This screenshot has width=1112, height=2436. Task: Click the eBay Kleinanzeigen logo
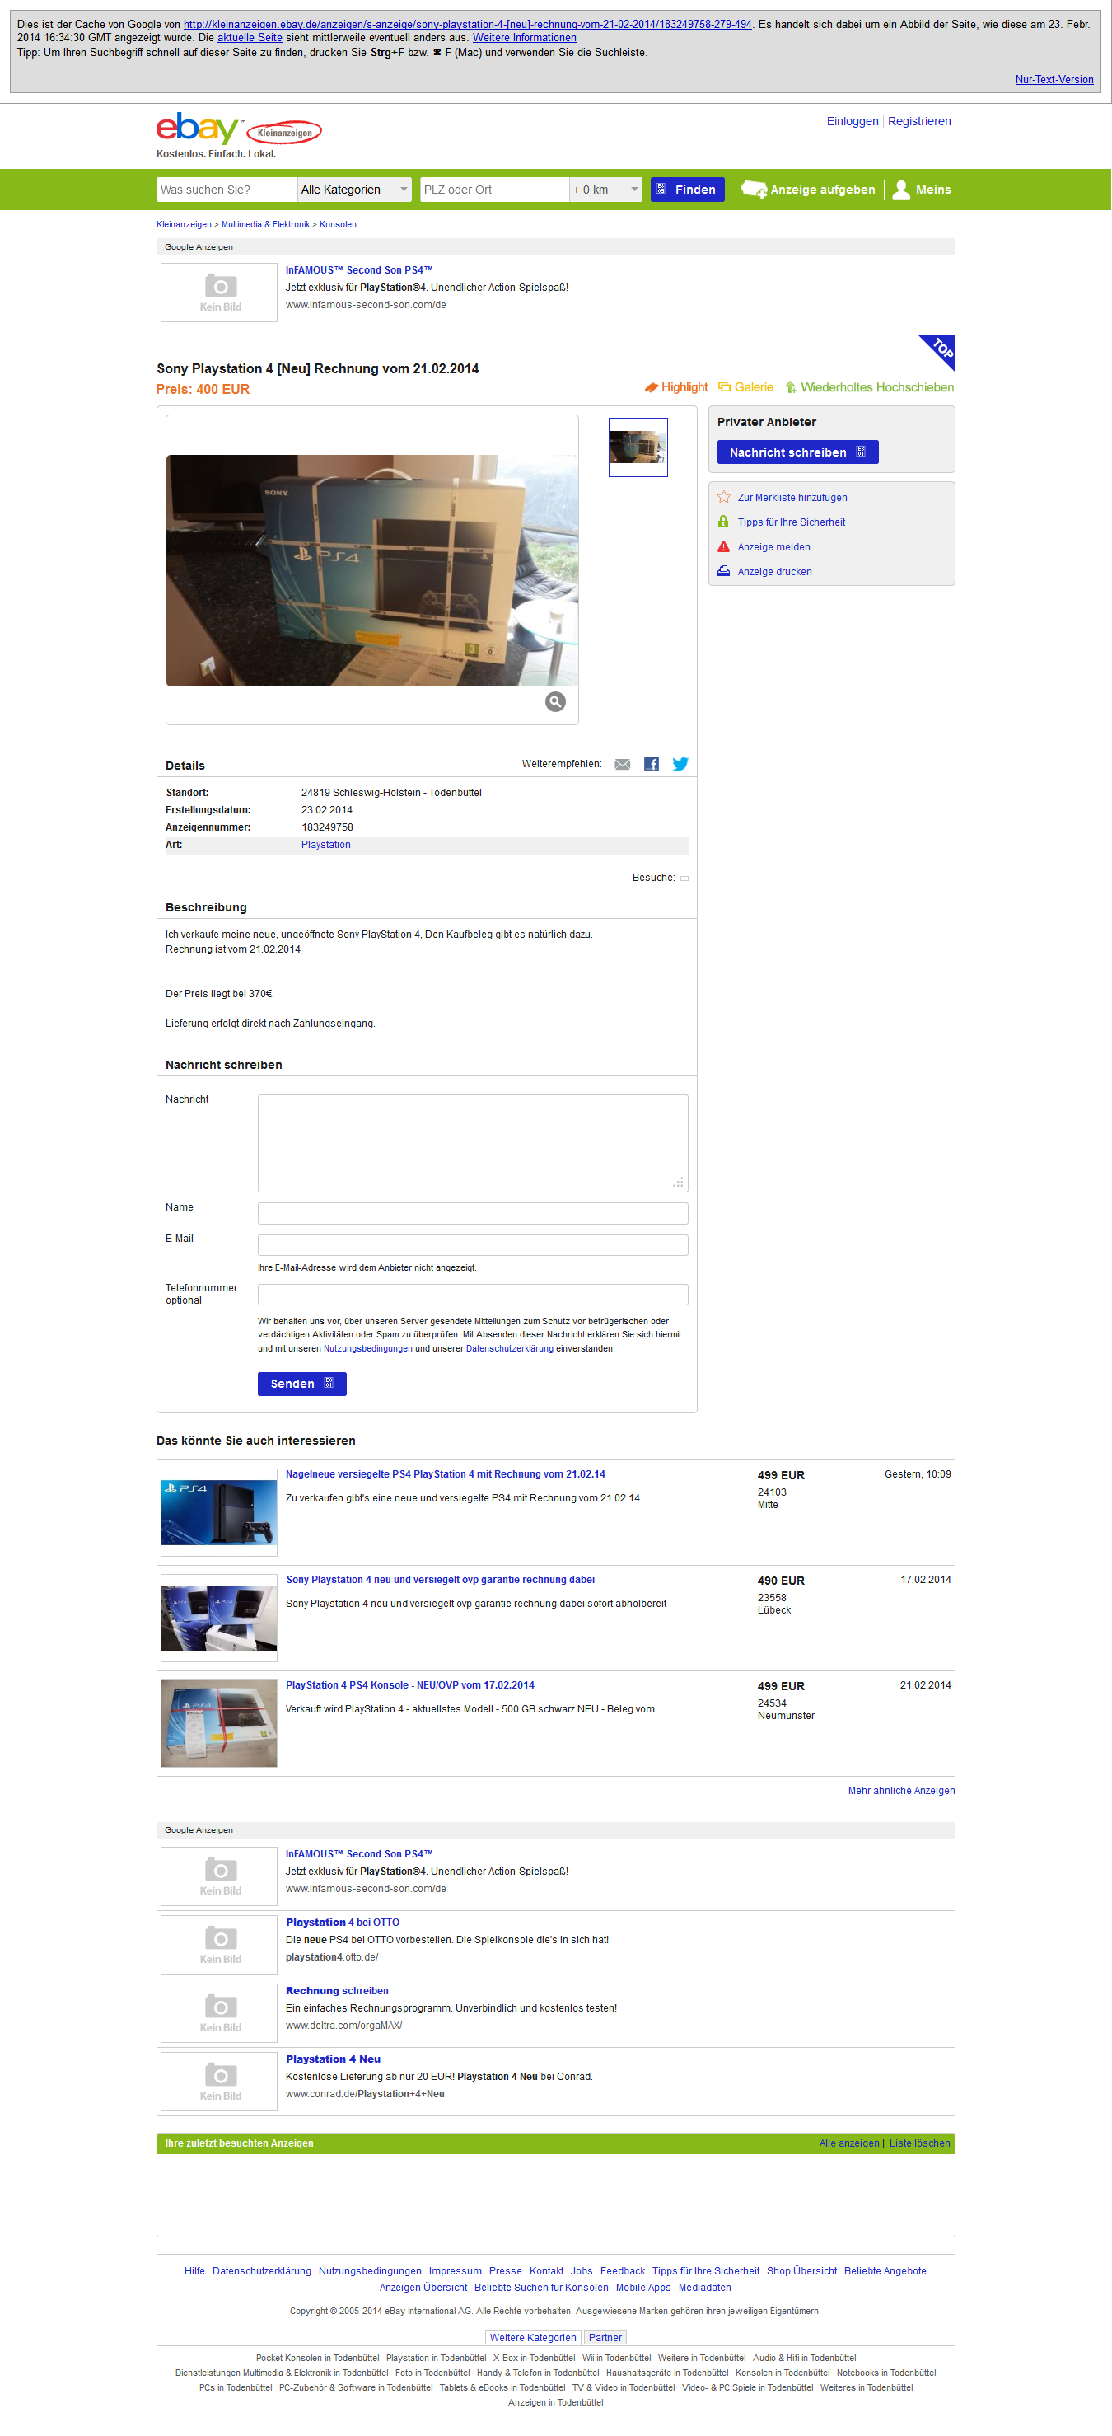(x=238, y=129)
